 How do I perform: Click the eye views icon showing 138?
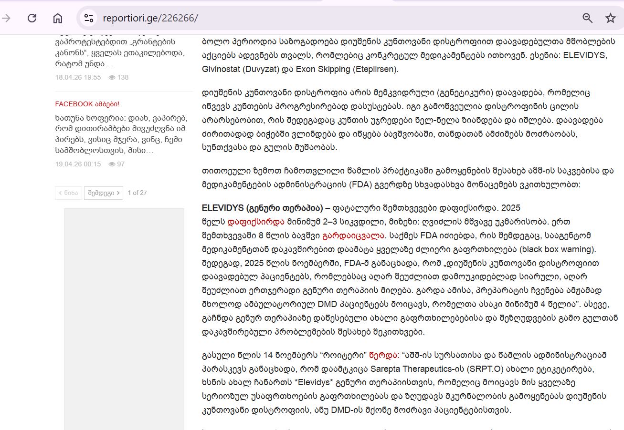click(x=112, y=77)
